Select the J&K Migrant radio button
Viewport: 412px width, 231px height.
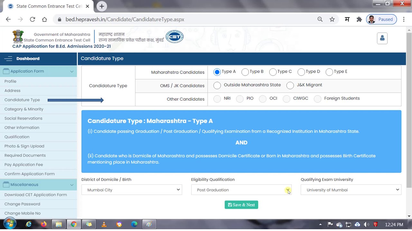(x=290, y=85)
